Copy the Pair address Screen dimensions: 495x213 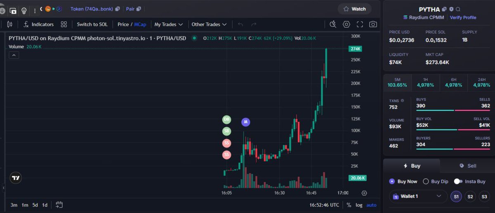[138, 9]
